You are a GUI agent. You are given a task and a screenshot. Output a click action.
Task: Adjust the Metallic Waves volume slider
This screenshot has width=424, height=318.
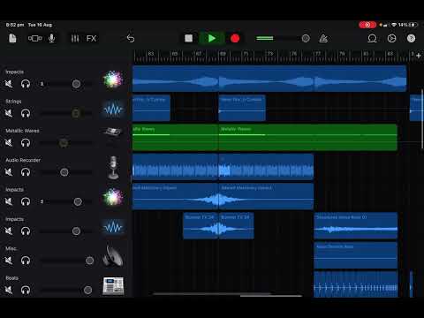point(64,143)
